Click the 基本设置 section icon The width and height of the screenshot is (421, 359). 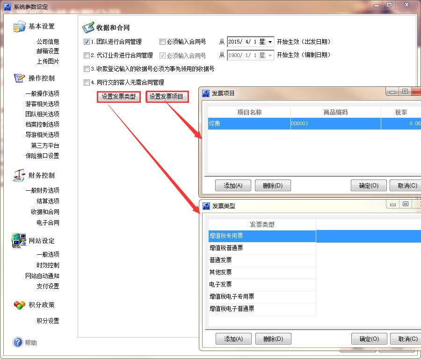tap(19, 27)
